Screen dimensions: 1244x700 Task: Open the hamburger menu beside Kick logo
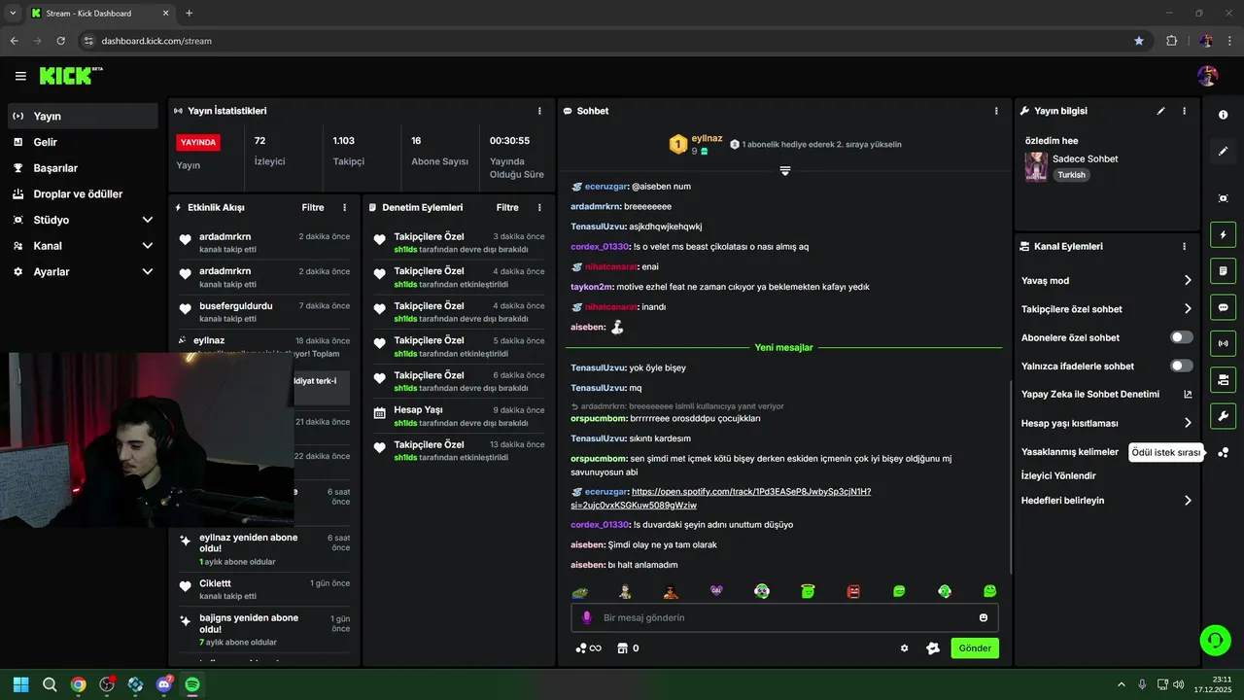pyautogui.click(x=20, y=76)
